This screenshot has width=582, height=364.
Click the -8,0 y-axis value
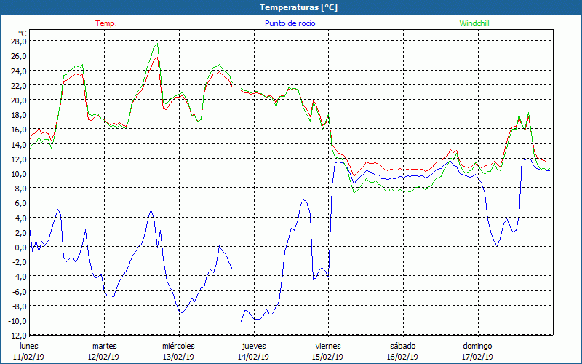coord(20,306)
